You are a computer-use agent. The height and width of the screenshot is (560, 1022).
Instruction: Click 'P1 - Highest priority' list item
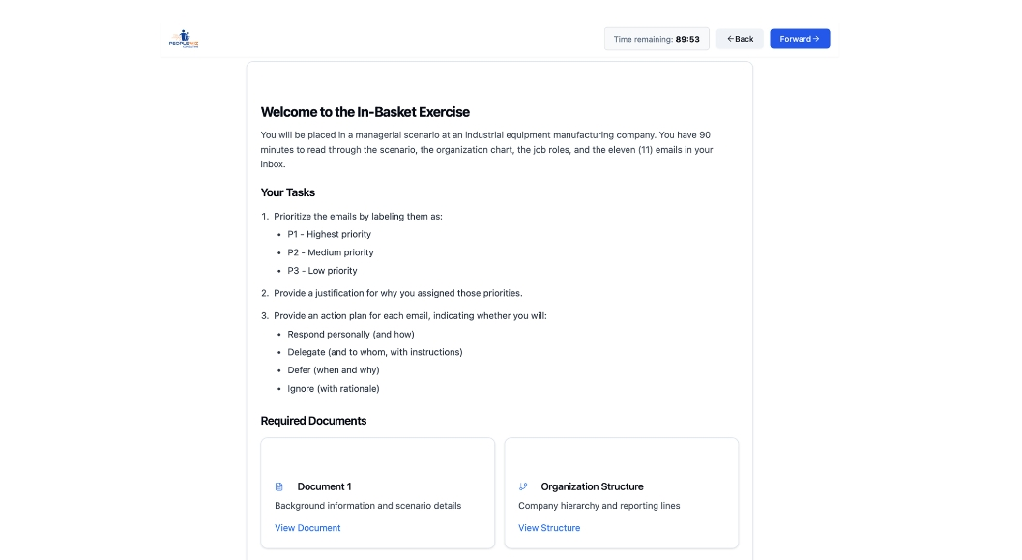pyautogui.click(x=329, y=234)
